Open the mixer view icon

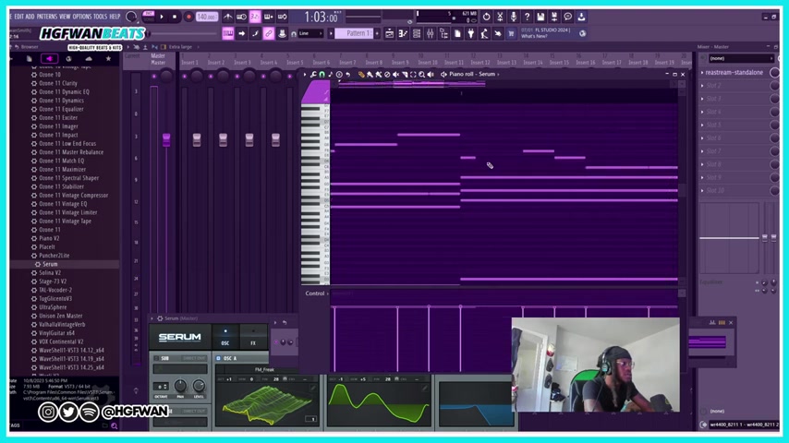pos(431,33)
